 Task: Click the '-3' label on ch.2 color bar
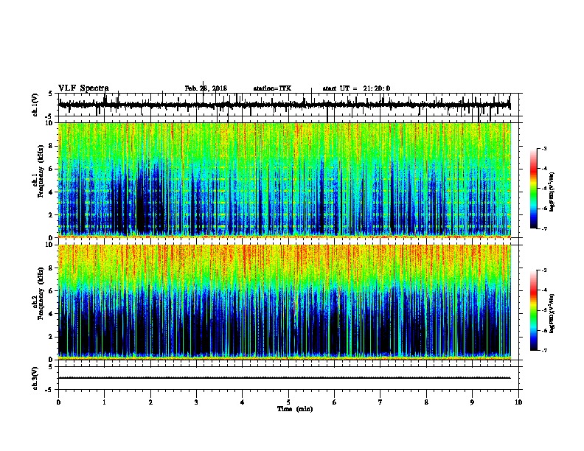[x=544, y=270]
